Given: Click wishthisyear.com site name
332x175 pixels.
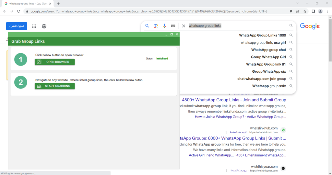Looking at the screenshot, I should click(x=264, y=167).
